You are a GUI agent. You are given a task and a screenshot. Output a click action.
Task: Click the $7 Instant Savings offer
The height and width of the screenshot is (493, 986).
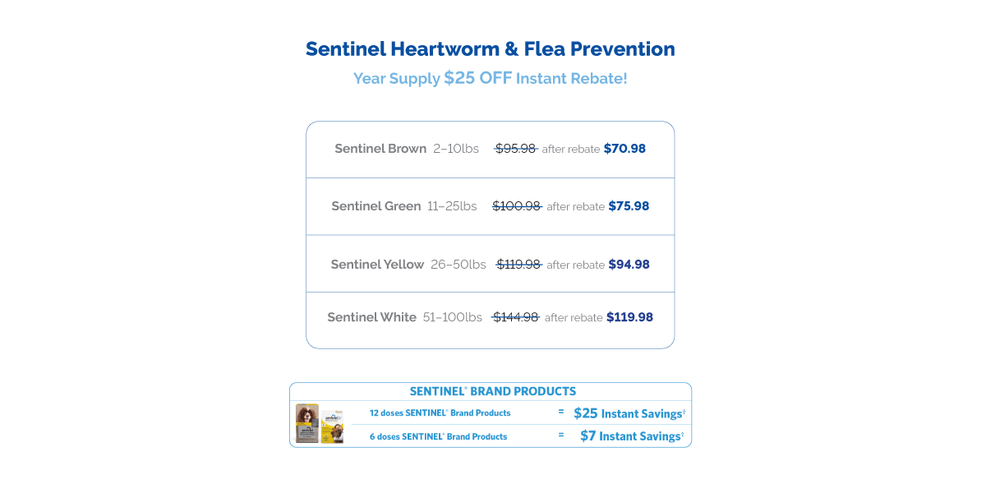pyautogui.click(x=631, y=436)
